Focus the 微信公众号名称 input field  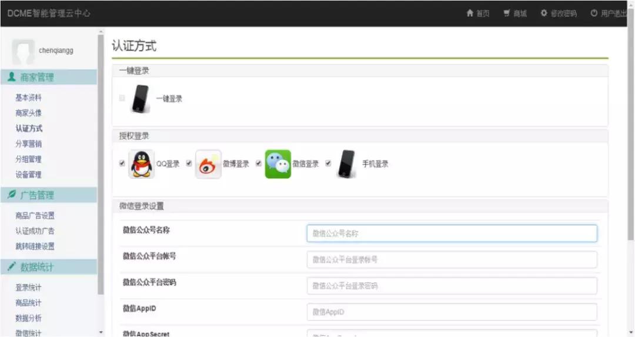[x=452, y=233]
